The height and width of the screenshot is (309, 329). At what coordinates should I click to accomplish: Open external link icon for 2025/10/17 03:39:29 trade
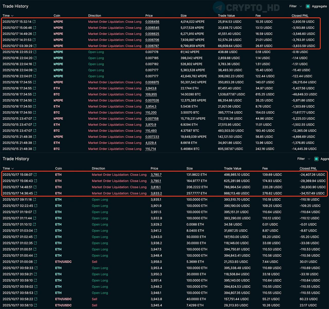pyautogui.click(x=35, y=46)
